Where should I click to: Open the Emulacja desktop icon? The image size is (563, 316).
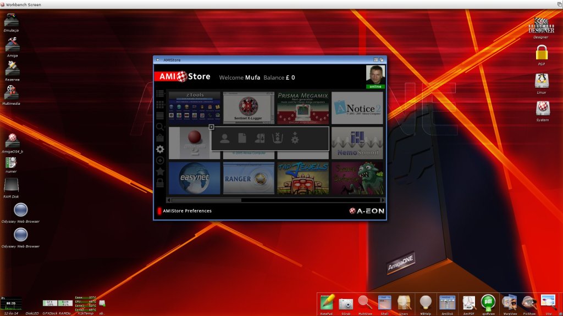(11, 22)
